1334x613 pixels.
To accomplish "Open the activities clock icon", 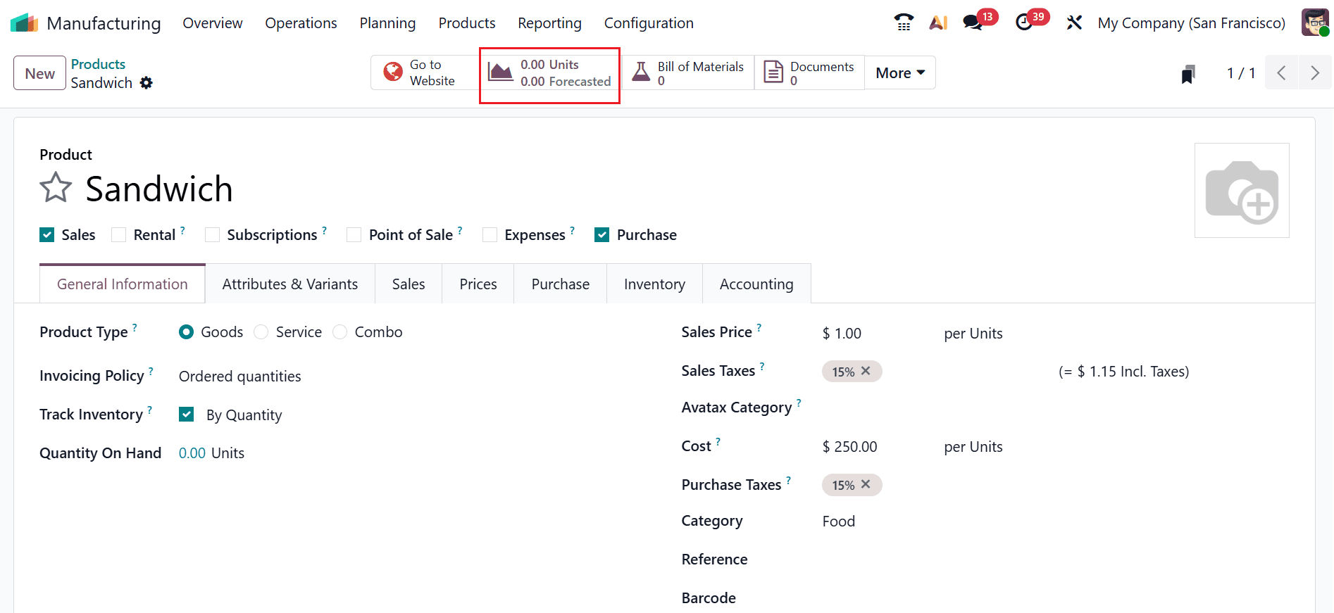I will pos(1024,23).
